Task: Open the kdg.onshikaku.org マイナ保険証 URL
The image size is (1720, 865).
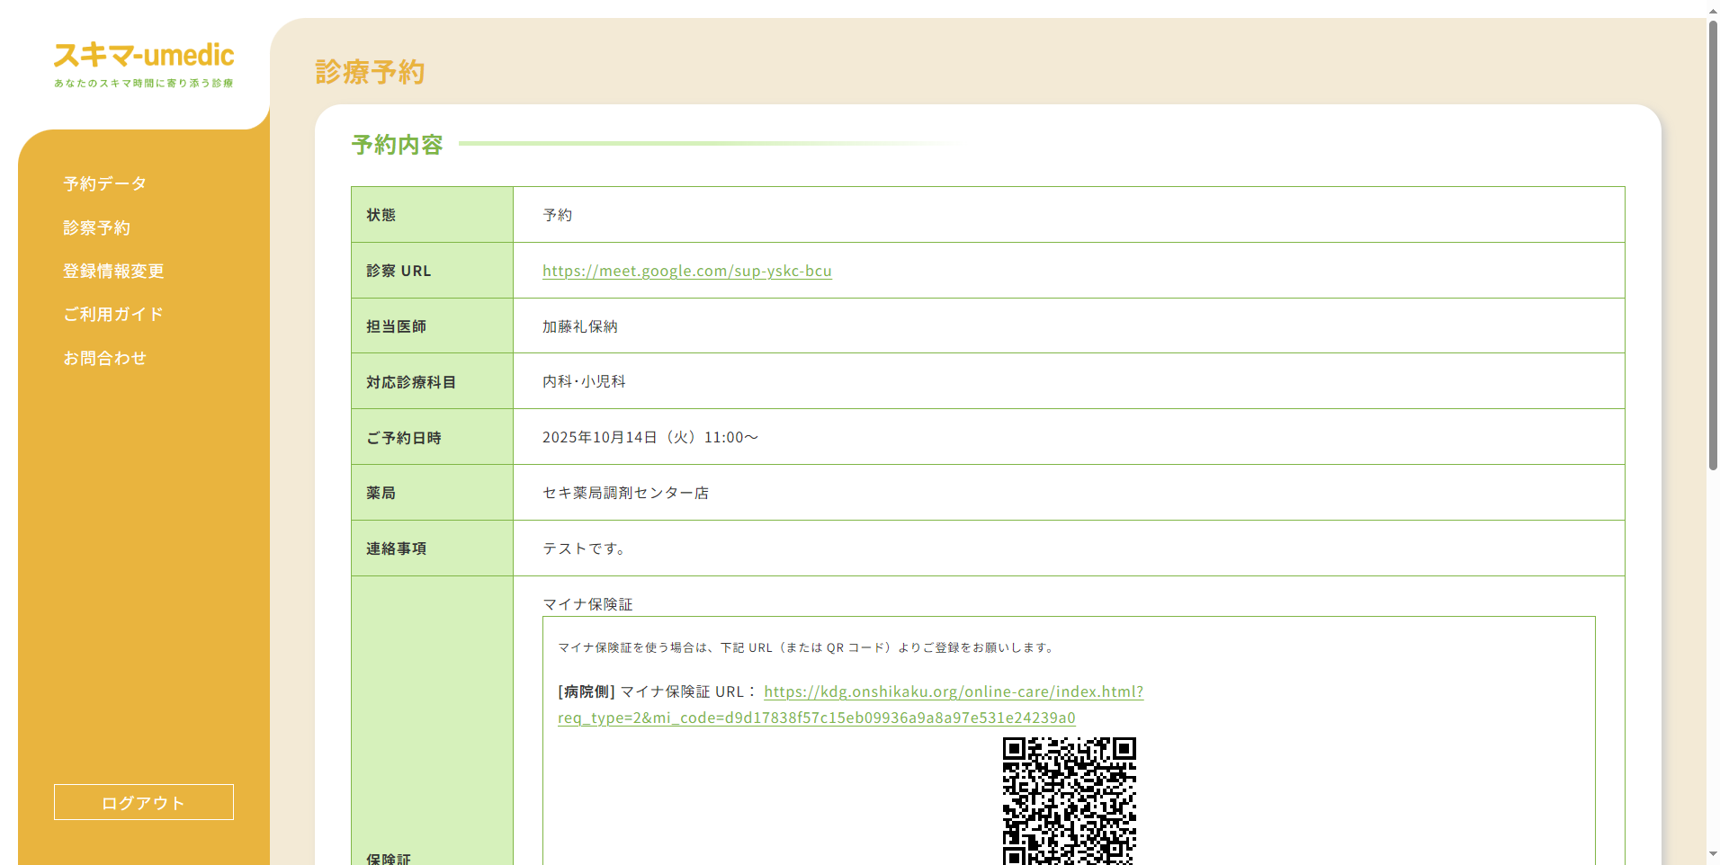Action: click(953, 691)
